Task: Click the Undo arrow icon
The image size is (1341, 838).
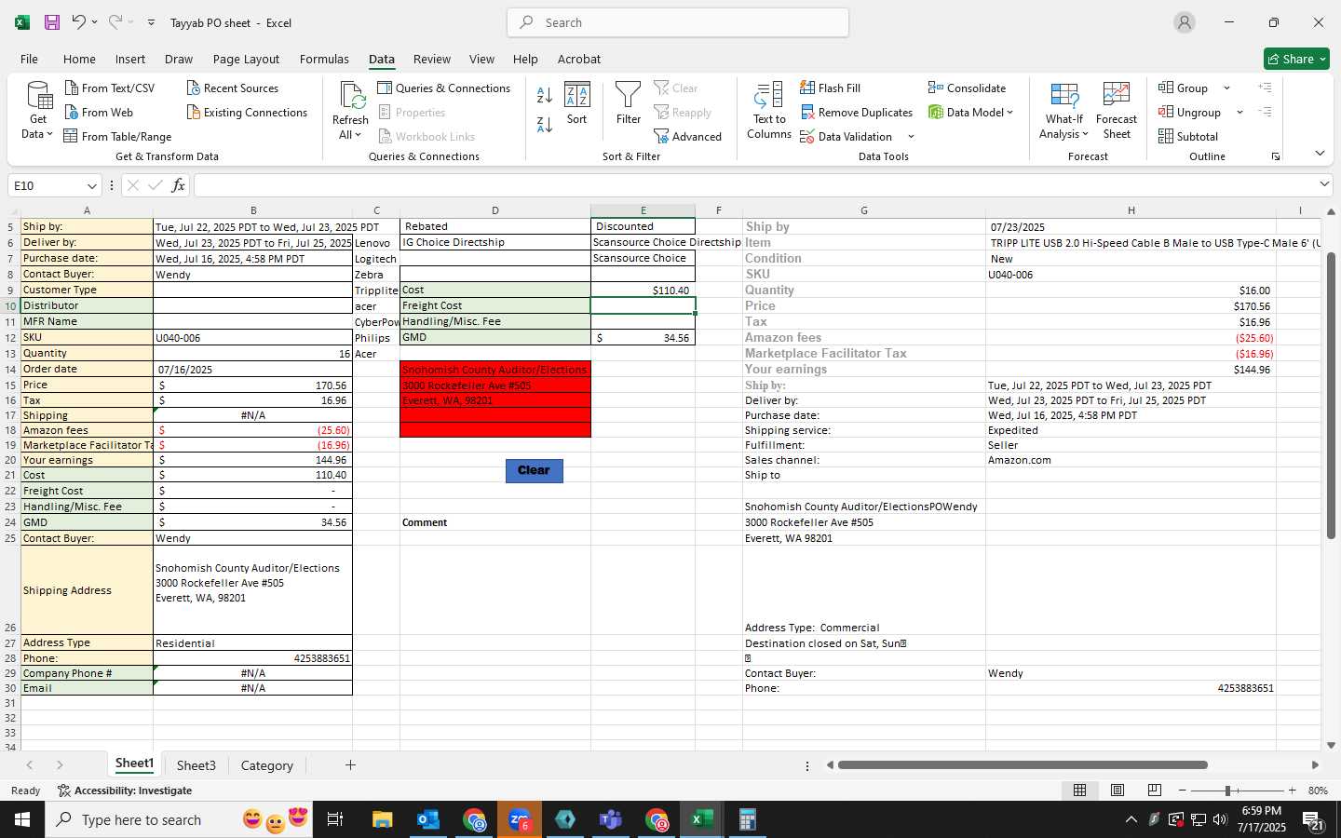Action: pos(79,22)
